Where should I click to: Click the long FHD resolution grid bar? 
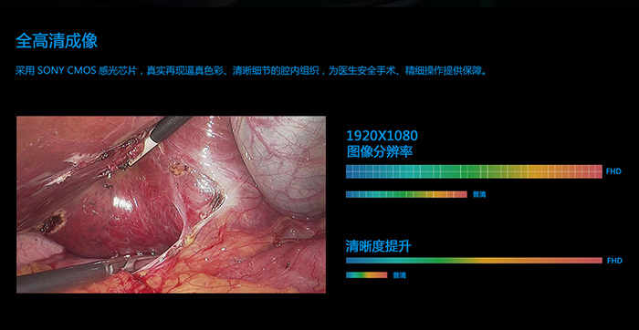(474, 171)
